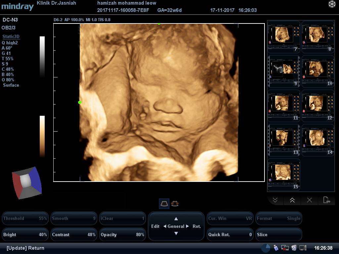Click the USB device tray icon
The image size is (339, 254).
pos(276,248)
